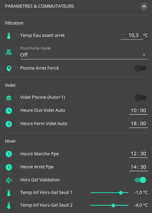Click the Heure Ferm Volet Auto label
Screen dimensions: 152x213
coord(44,124)
